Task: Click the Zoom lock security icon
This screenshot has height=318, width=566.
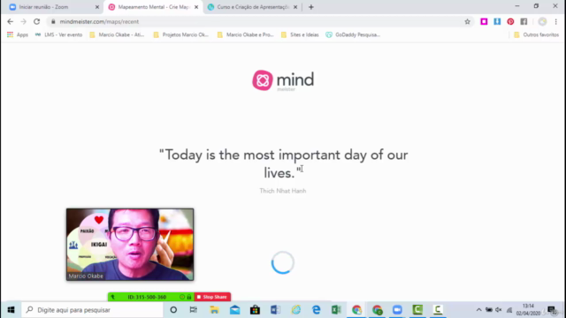Action: (188, 297)
